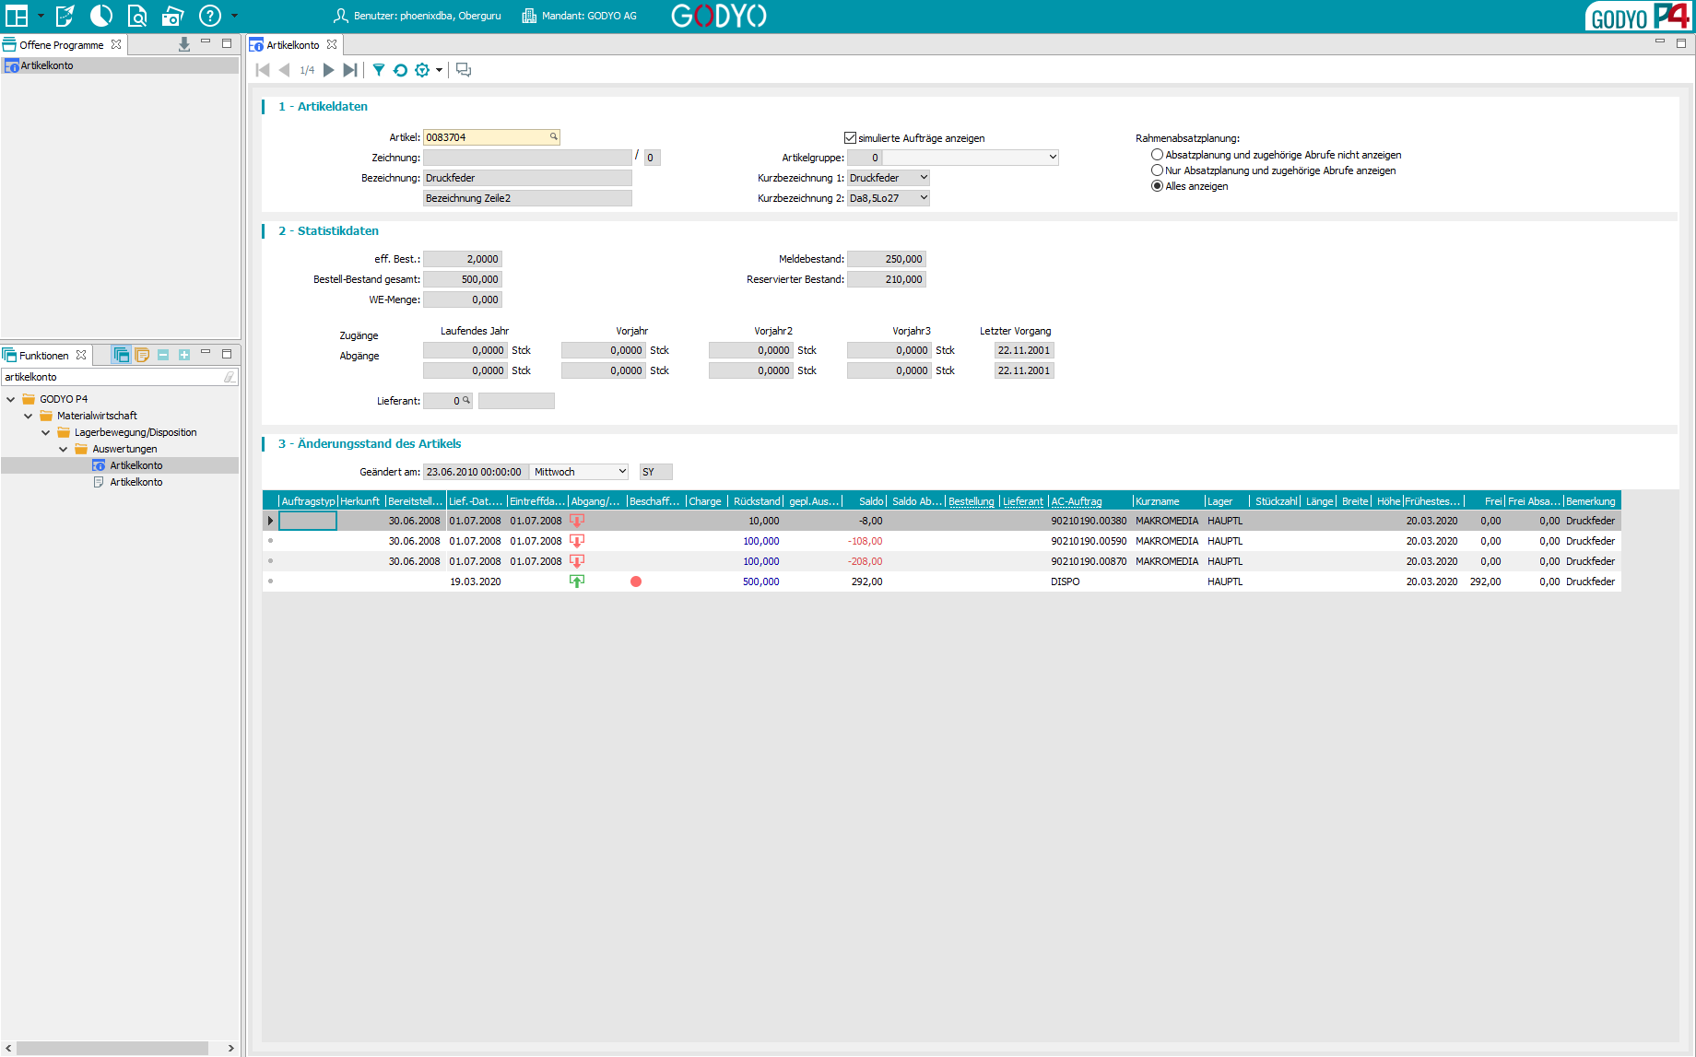Select the row indicator of the first table row
The width and height of the screenshot is (1696, 1057).
(x=270, y=521)
